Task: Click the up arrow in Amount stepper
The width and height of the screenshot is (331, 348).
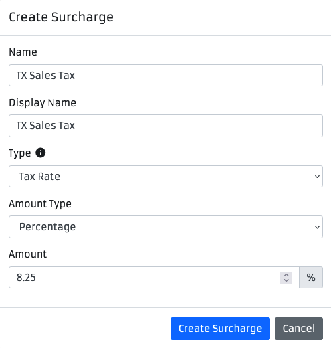Action: coord(286,275)
